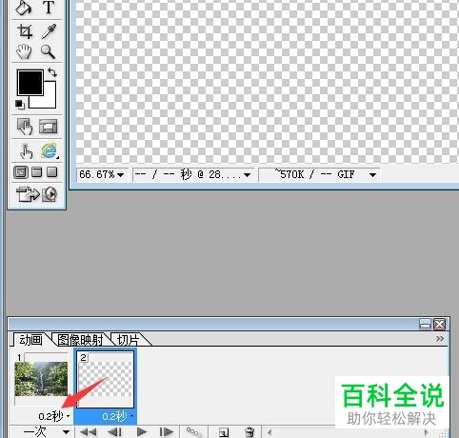Select the Hand tool

point(24,51)
